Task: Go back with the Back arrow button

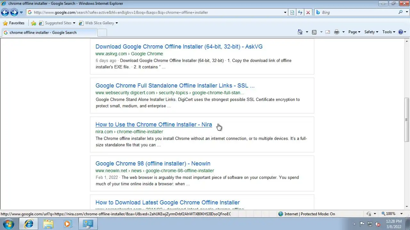Action: pos(5,12)
